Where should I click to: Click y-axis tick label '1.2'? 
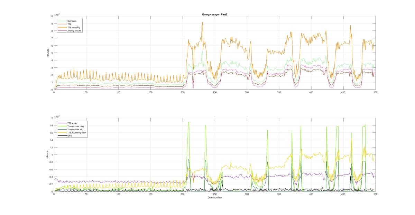point(51,148)
